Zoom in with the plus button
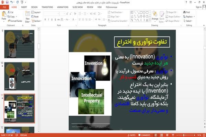The height and width of the screenshot is (137, 206). click(x=194, y=135)
